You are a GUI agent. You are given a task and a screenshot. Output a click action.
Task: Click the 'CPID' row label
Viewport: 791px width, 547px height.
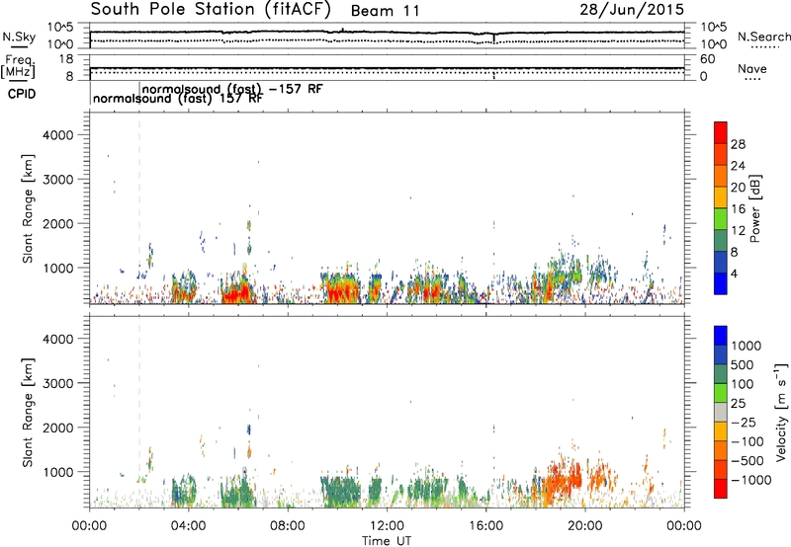click(x=22, y=94)
